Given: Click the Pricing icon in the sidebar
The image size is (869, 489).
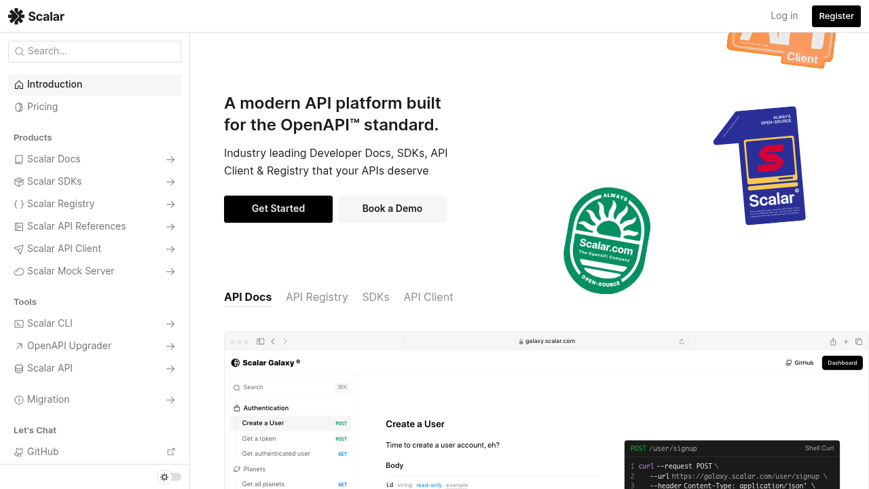Looking at the screenshot, I should coord(19,107).
